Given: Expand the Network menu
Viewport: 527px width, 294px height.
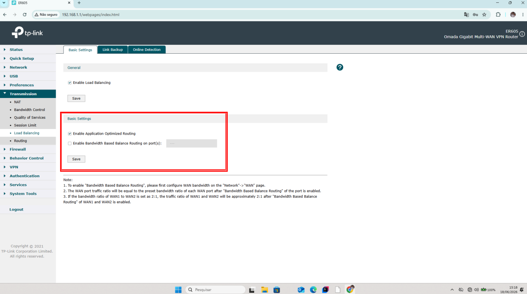Looking at the screenshot, I should click(28, 68).
